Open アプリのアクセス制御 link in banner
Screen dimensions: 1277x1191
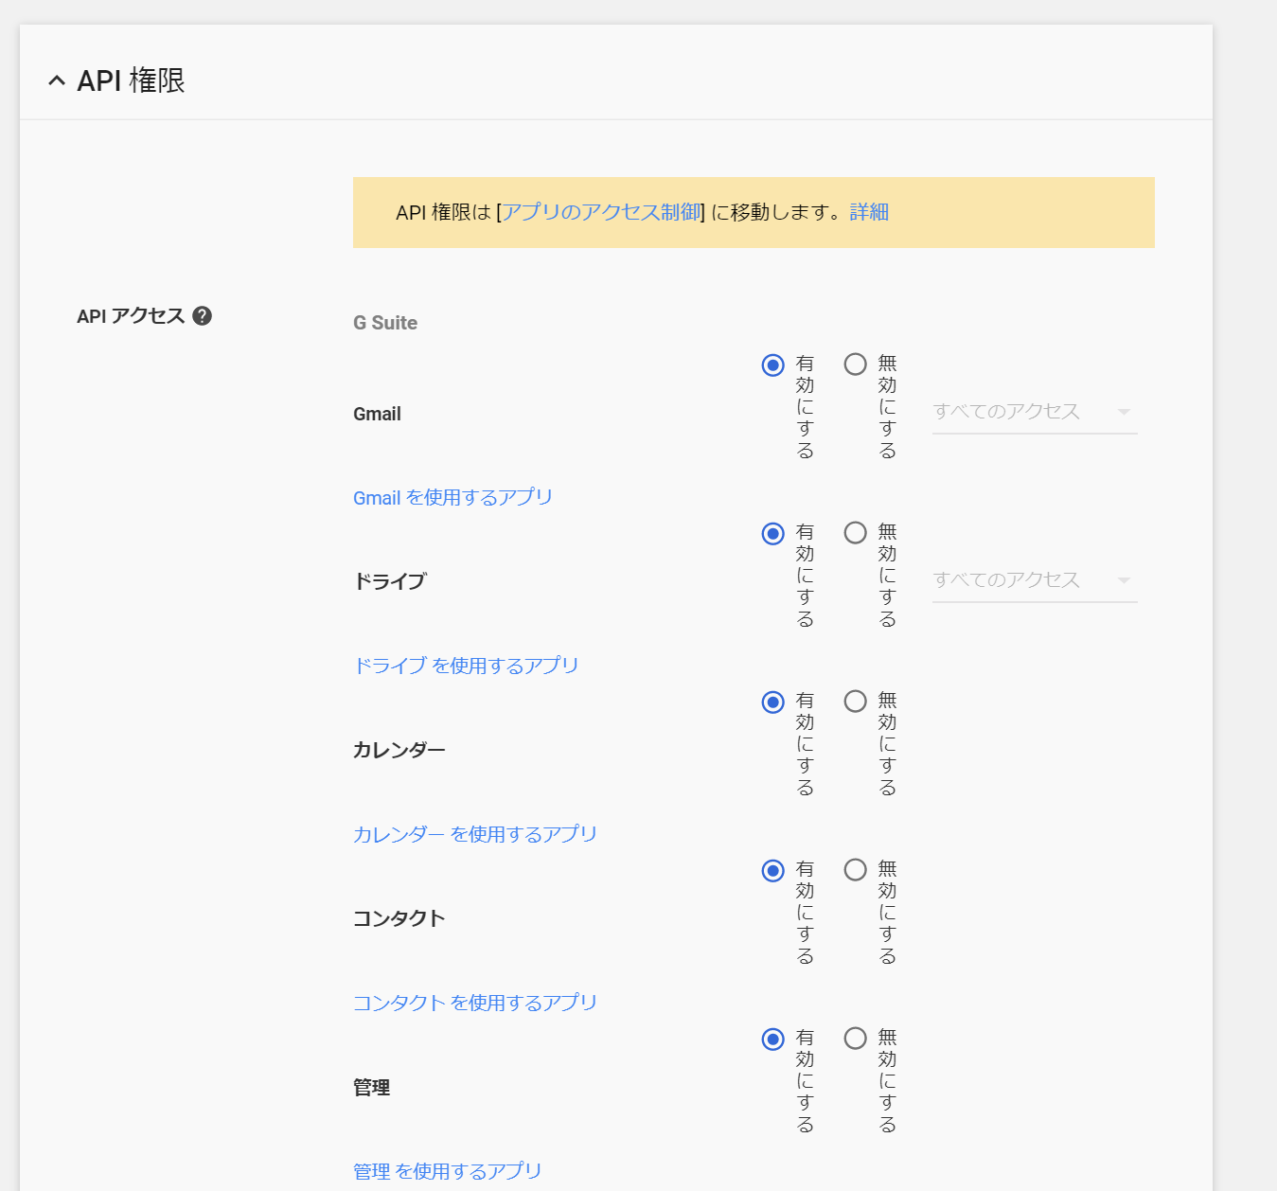click(x=601, y=212)
